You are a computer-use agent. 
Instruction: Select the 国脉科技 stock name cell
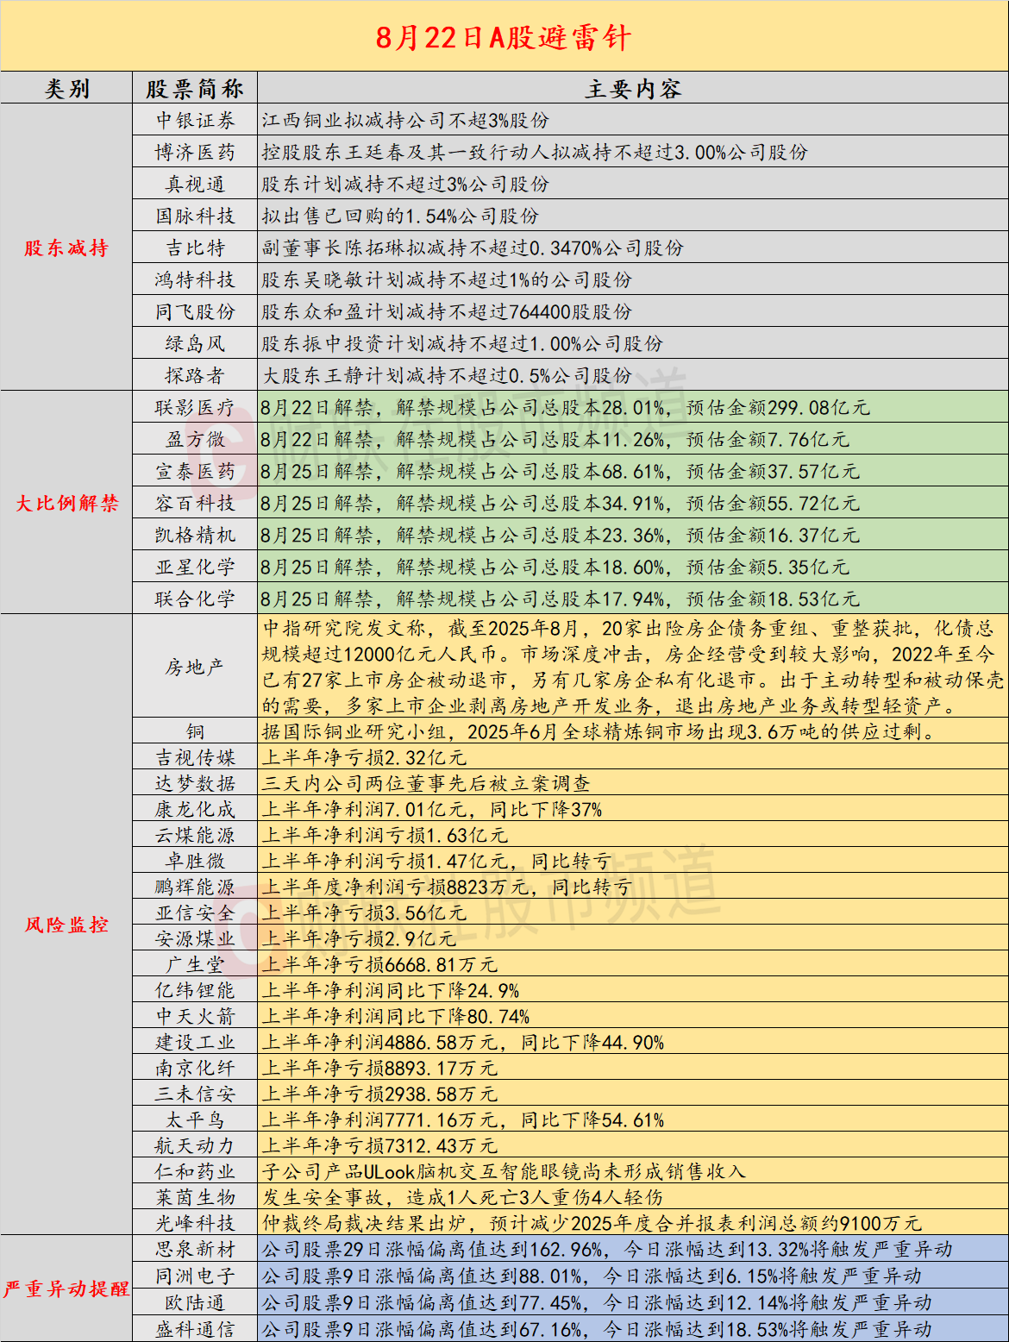(x=195, y=216)
